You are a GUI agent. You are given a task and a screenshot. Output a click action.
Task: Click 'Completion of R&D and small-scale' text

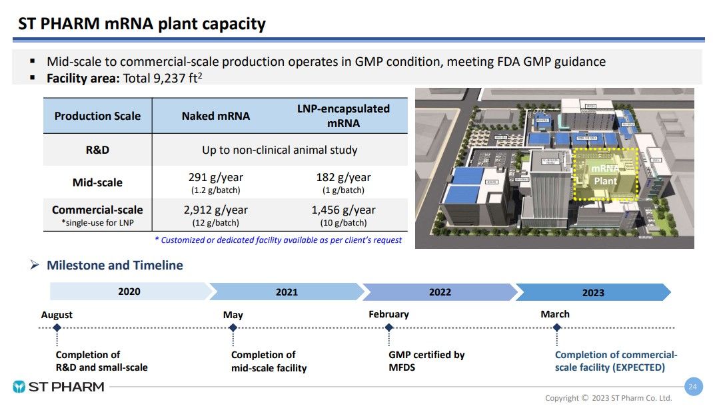(101, 361)
